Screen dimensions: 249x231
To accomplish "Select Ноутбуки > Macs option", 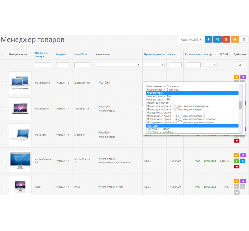I will click(192, 129).
